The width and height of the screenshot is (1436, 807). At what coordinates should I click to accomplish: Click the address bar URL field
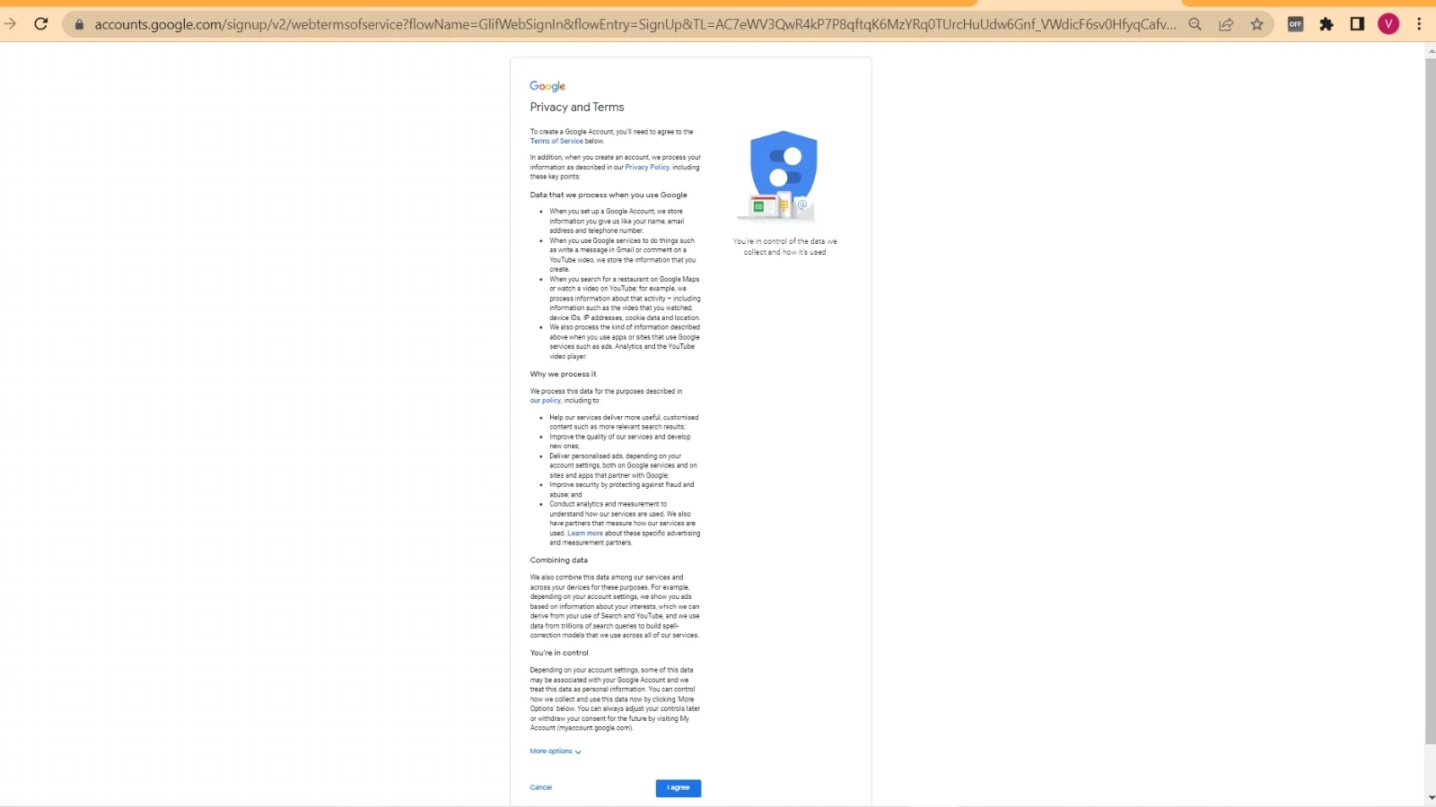coord(635,24)
